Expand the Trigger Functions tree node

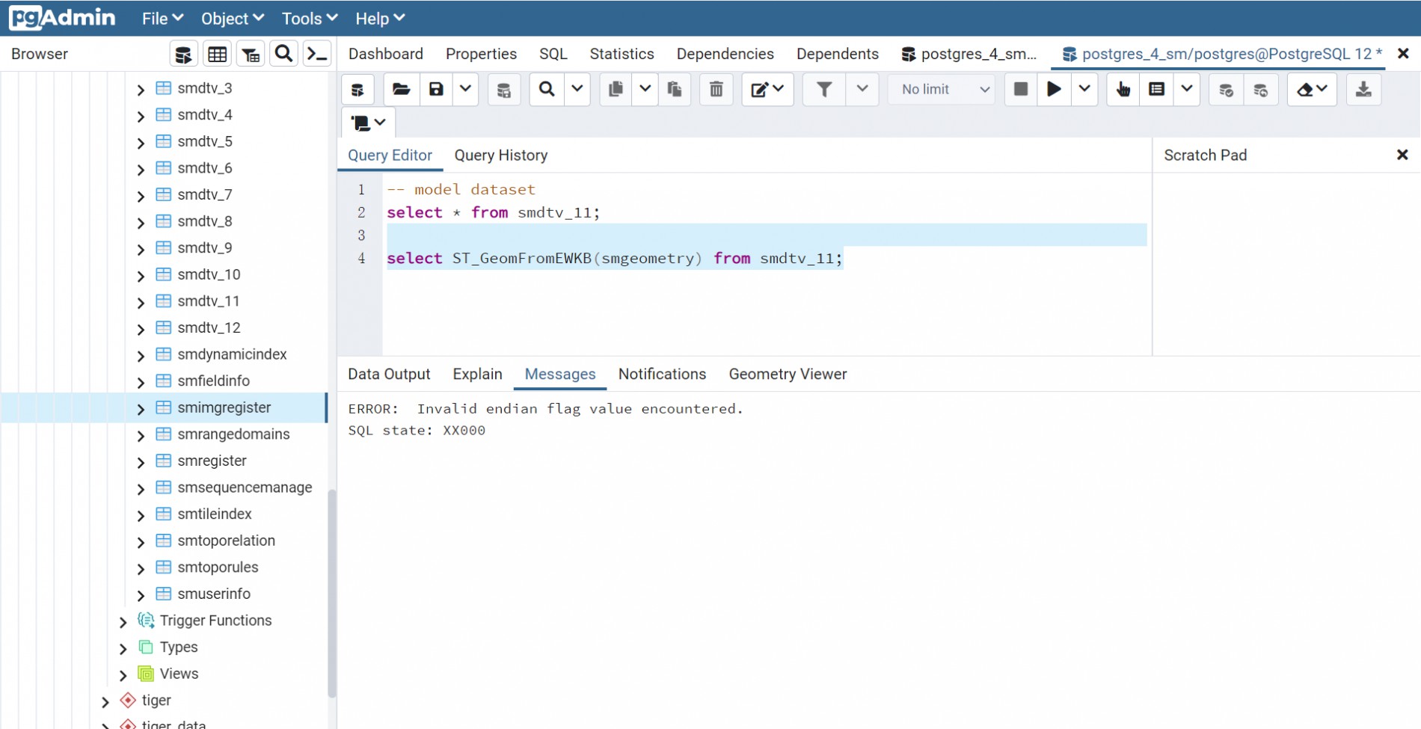(x=123, y=621)
